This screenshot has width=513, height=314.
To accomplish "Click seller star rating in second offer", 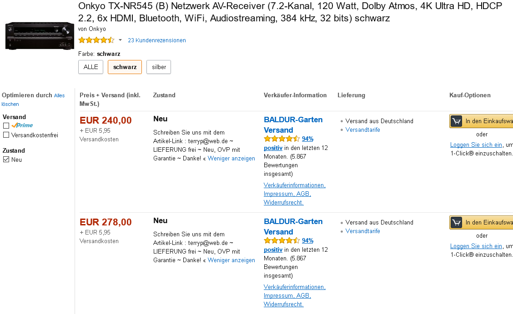I will (x=282, y=240).
